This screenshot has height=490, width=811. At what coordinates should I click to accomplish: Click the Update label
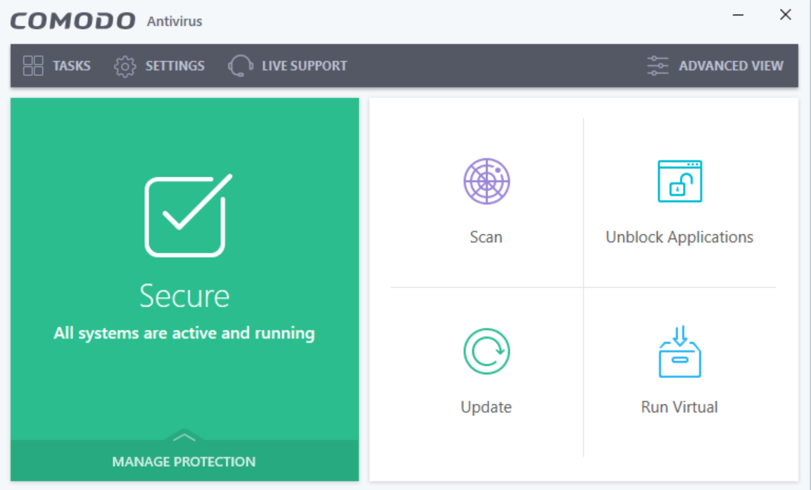click(486, 407)
